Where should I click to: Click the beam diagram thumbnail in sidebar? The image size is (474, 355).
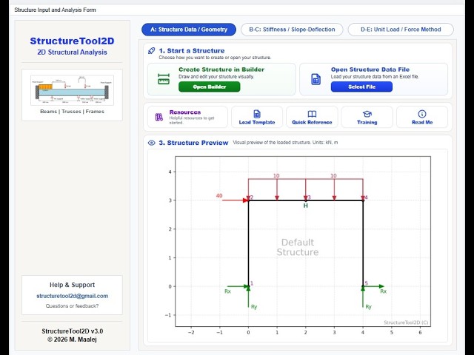tap(73, 90)
